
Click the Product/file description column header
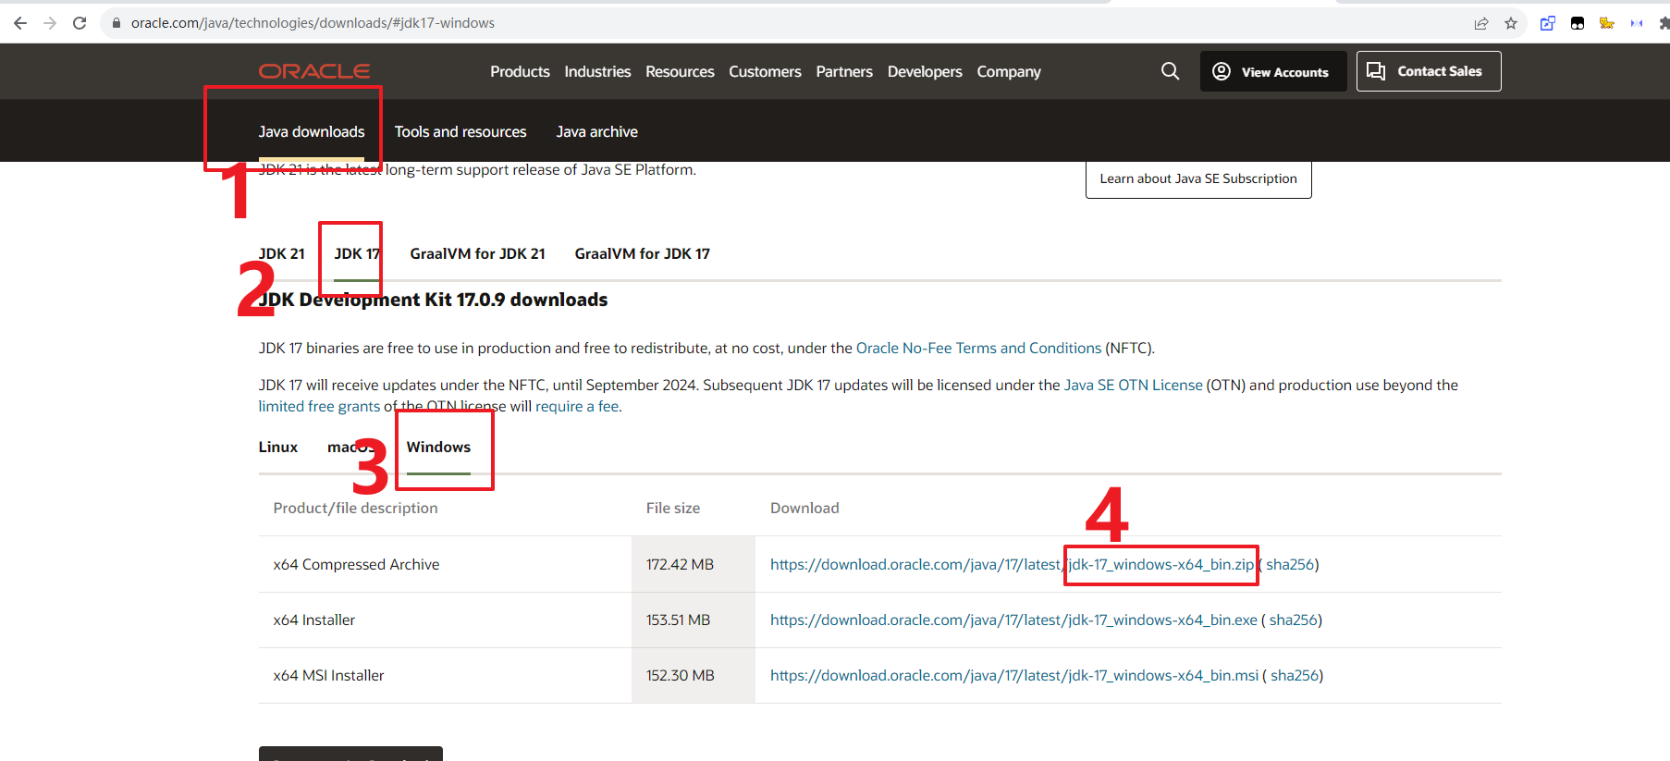[x=355, y=508]
